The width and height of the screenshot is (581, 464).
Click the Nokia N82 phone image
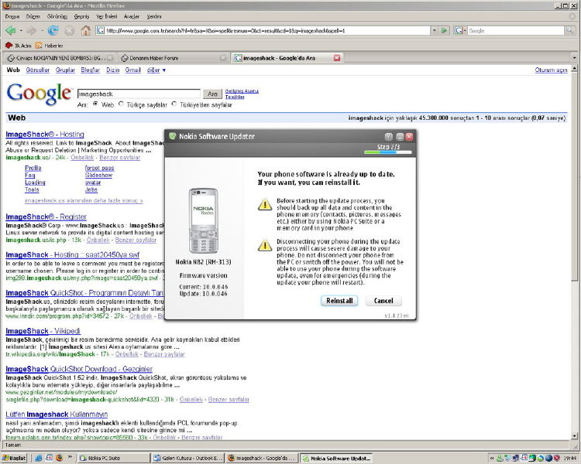[204, 221]
